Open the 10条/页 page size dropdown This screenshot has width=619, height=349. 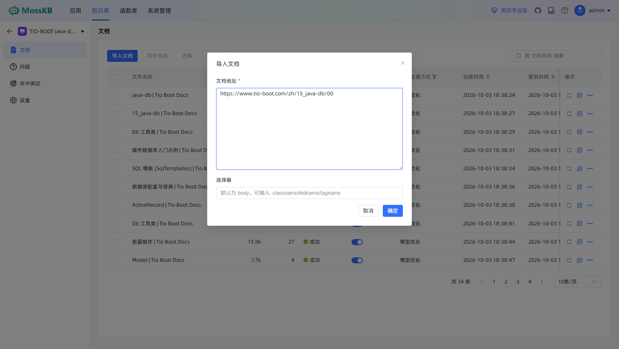pos(577,282)
